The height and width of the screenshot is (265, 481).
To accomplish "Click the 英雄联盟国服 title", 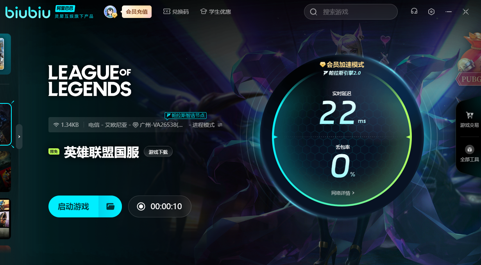I will click(102, 152).
